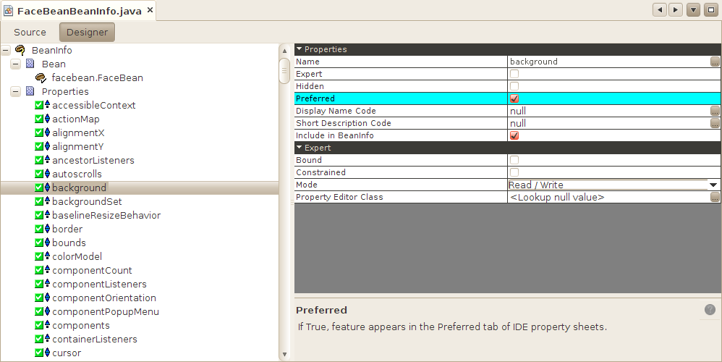722x362 pixels.
Task: Open Display Name Code ellipsis editor
Action: tap(715, 111)
